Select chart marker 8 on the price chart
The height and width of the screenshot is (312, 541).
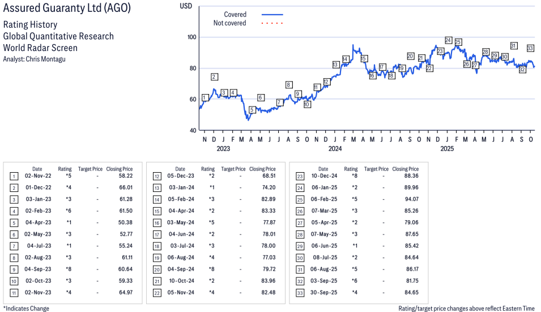click(x=288, y=85)
